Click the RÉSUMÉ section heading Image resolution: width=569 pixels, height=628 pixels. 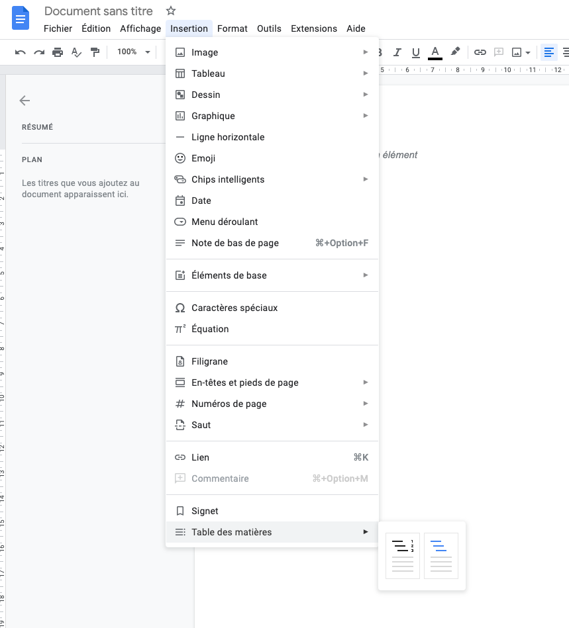coord(37,127)
